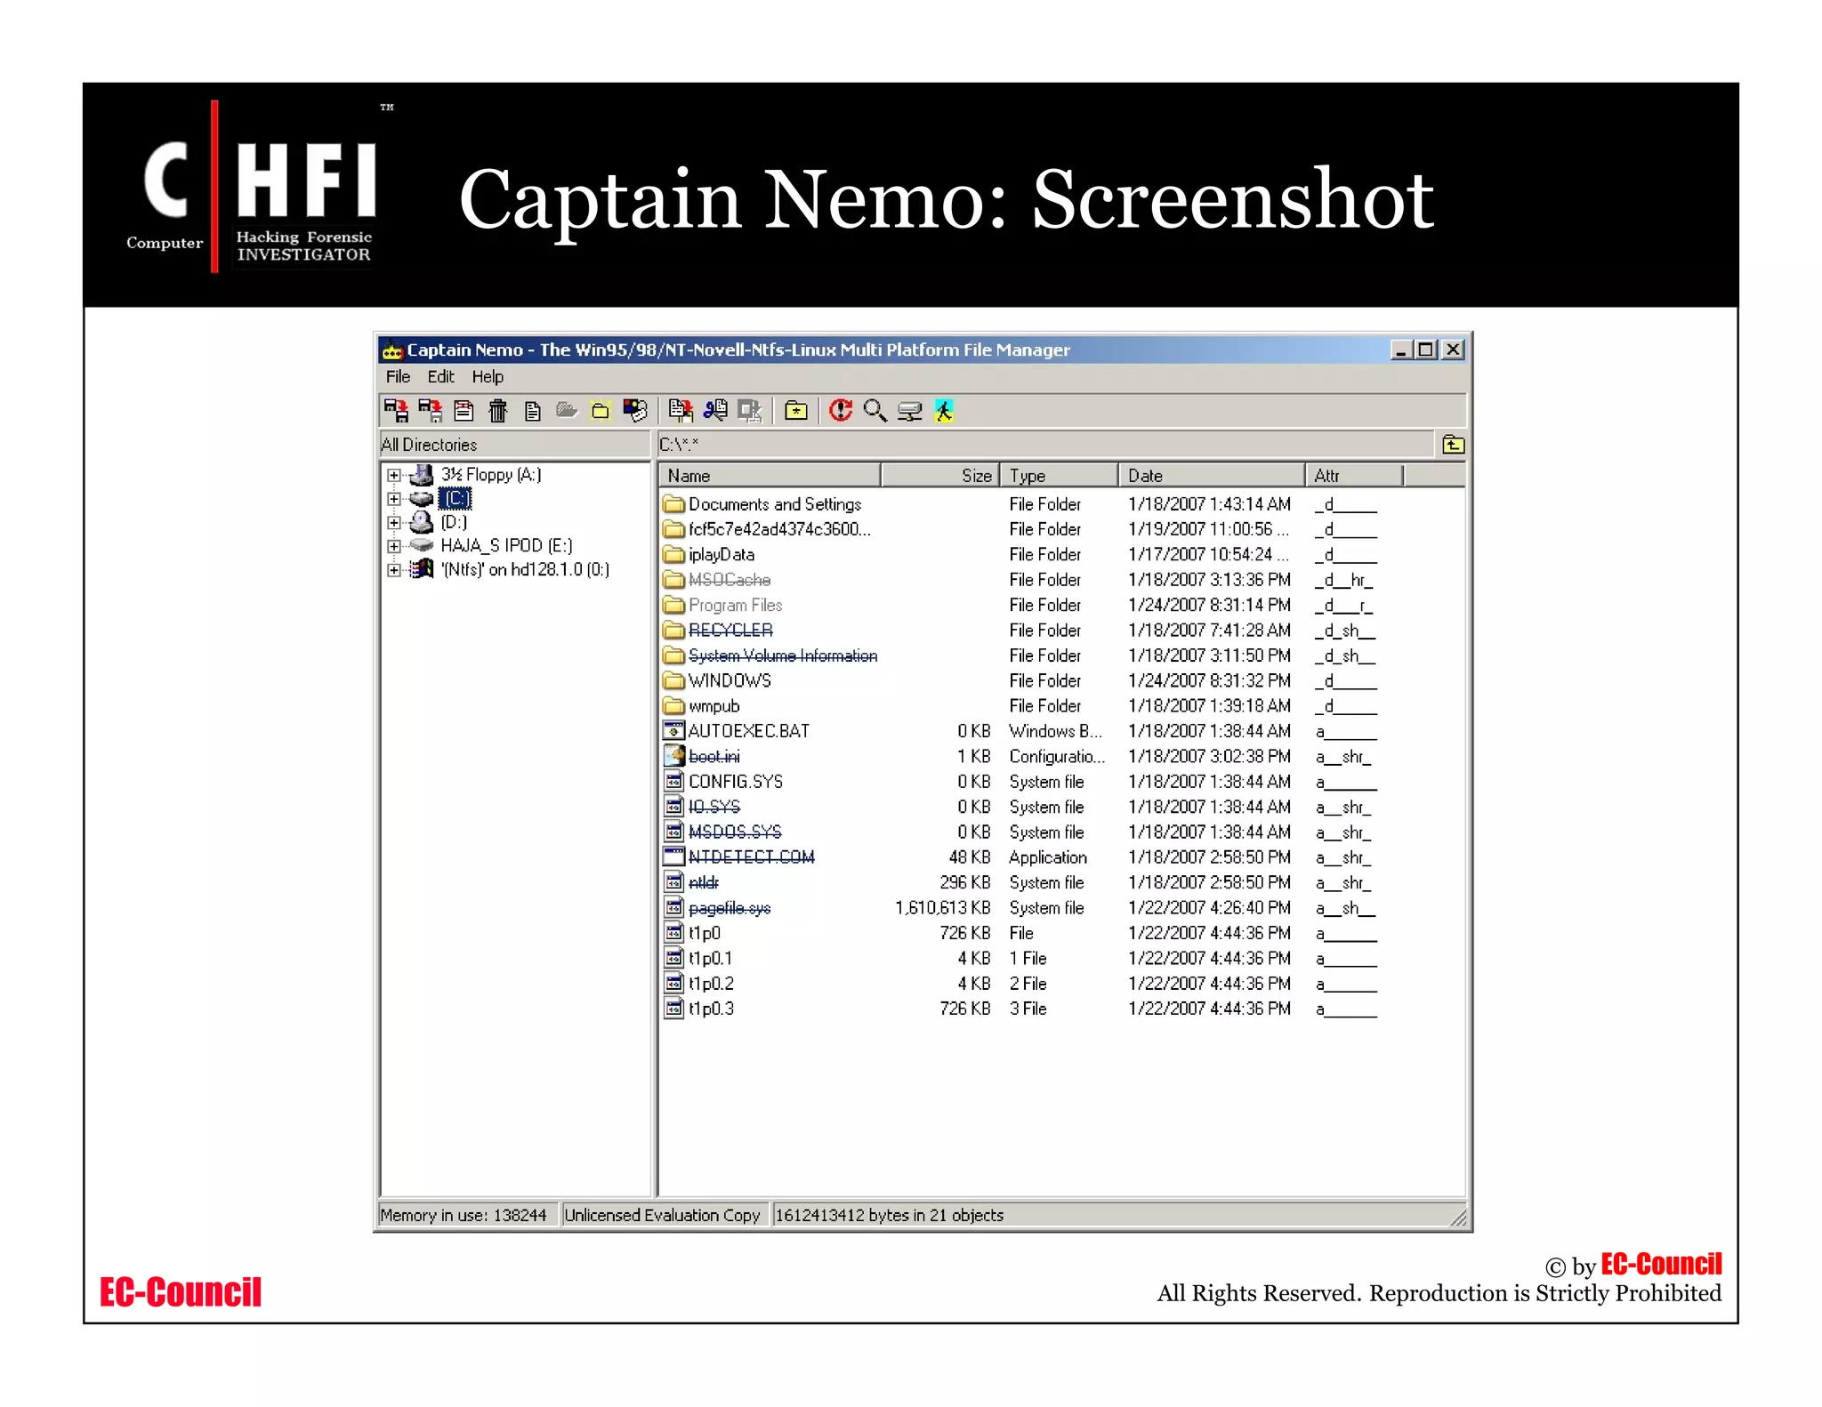
Task: Click the red refresh arrow icon
Action: pos(840,411)
